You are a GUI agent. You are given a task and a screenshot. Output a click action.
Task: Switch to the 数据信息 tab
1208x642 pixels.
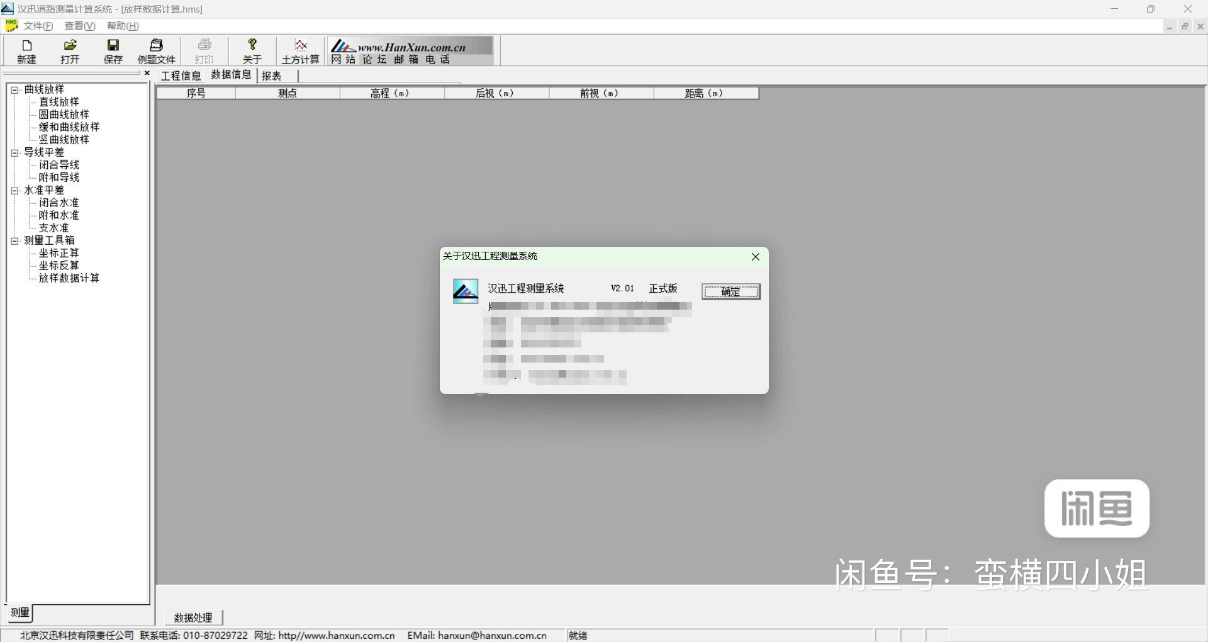click(231, 75)
